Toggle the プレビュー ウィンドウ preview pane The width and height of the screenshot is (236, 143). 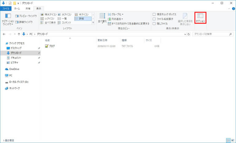pos(26,16)
